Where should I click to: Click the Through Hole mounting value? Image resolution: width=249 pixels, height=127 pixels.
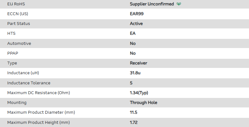(x=143, y=102)
